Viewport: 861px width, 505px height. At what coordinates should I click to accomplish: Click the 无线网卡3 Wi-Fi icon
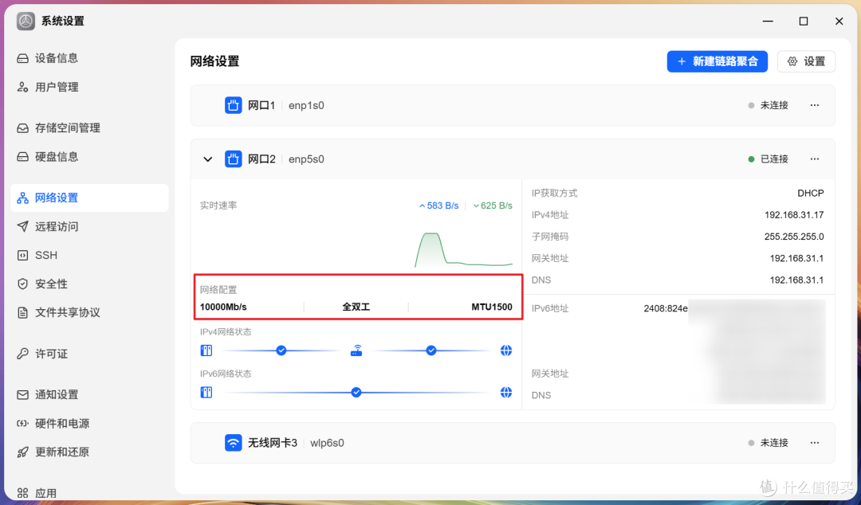[234, 443]
